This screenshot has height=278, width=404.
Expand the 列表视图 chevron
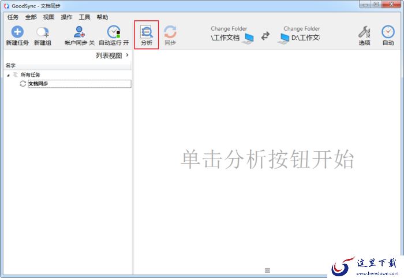coord(128,55)
